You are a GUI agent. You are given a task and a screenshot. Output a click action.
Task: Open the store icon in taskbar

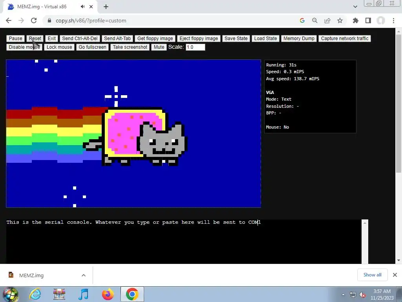(59, 294)
